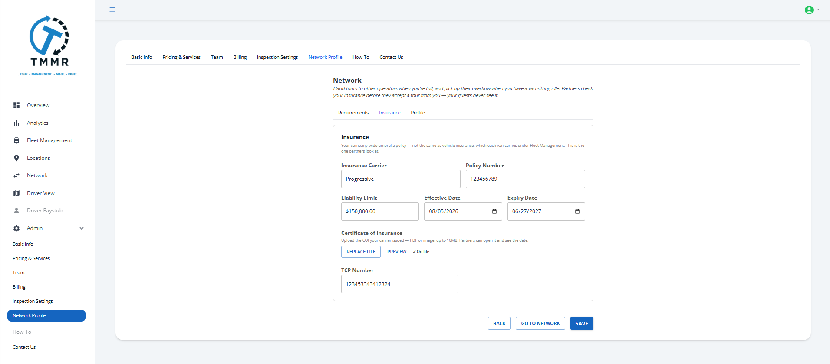Open the Inspection Settings top tab
Image resolution: width=830 pixels, height=364 pixels.
pyautogui.click(x=277, y=57)
